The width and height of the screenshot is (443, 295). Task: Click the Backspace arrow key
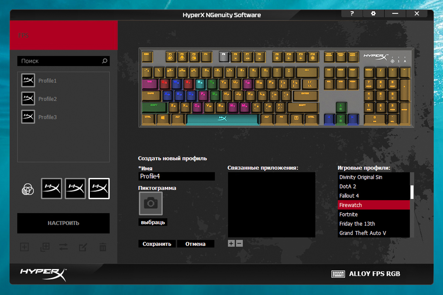tap(307, 72)
